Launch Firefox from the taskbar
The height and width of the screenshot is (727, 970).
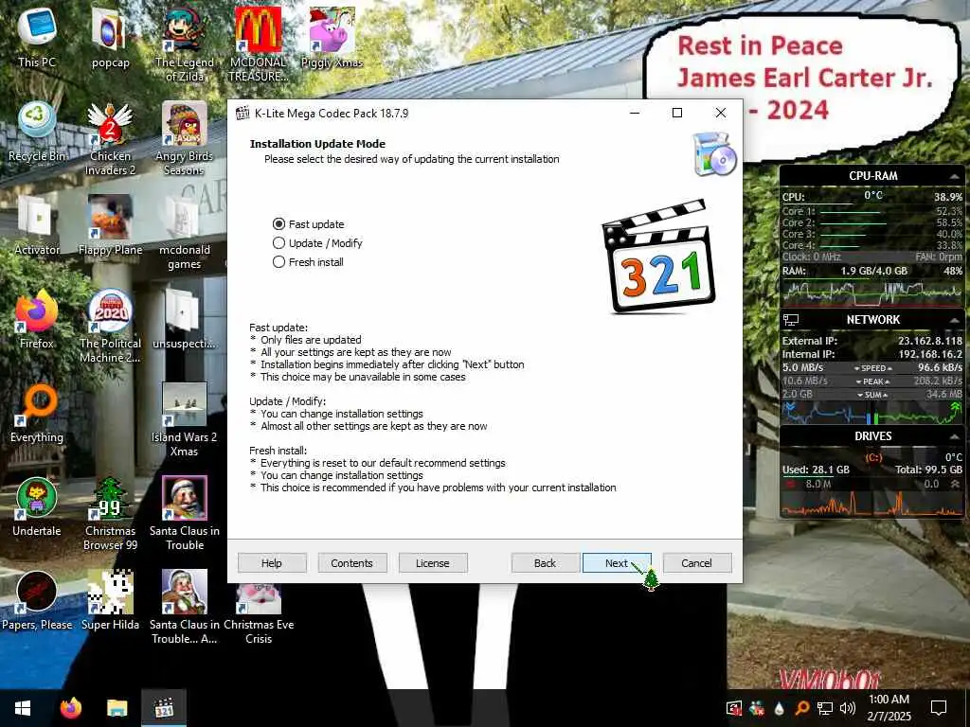(70, 708)
